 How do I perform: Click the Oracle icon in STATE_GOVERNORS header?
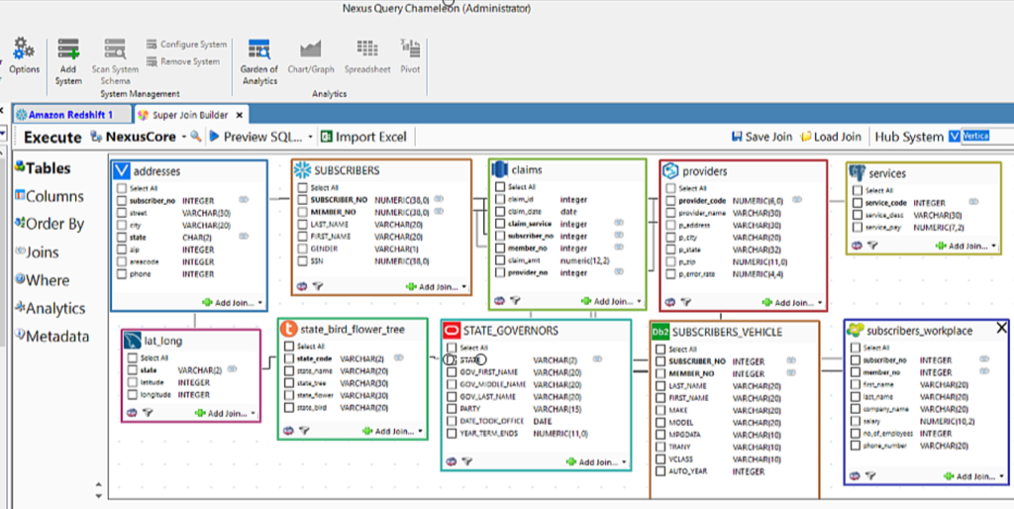click(452, 331)
